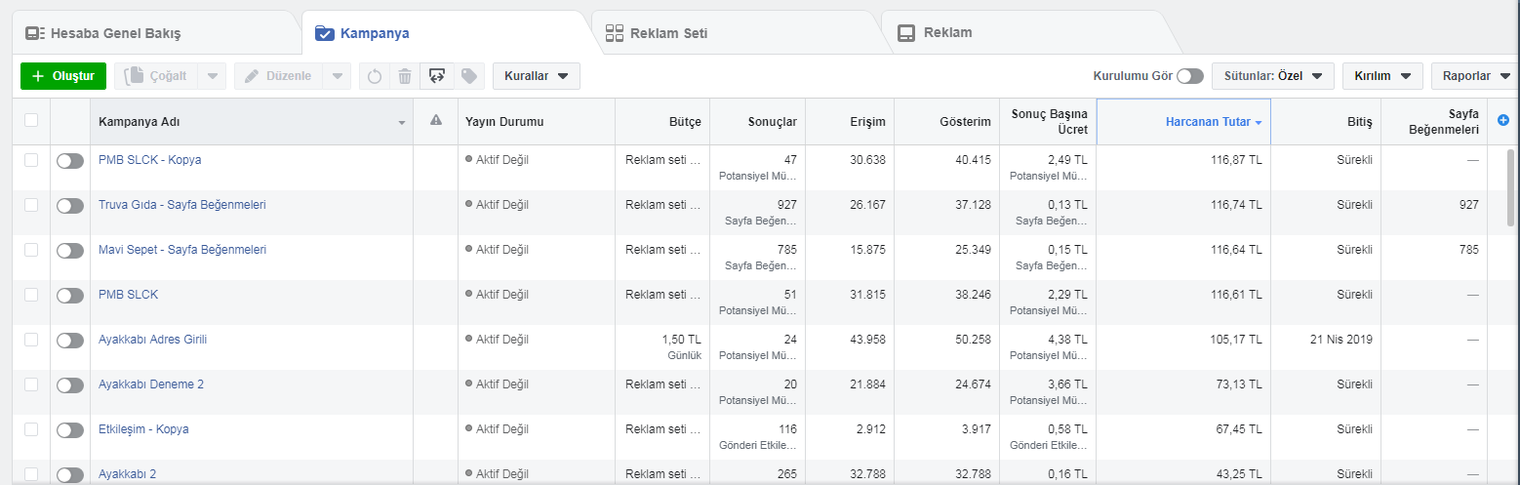
Task: Toggle the PMB SLCK - Kopya campaign switch
Action: [x=70, y=161]
